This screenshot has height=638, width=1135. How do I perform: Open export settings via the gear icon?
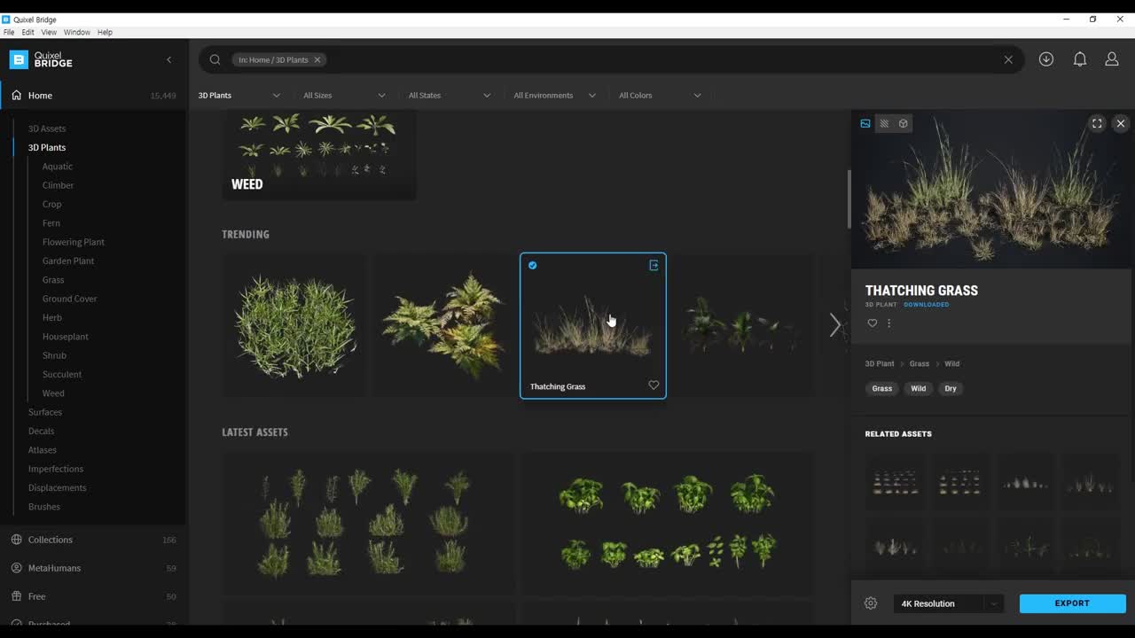tap(871, 603)
